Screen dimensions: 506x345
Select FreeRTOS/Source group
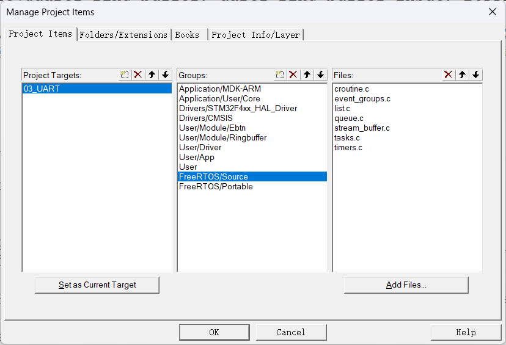(252, 176)
